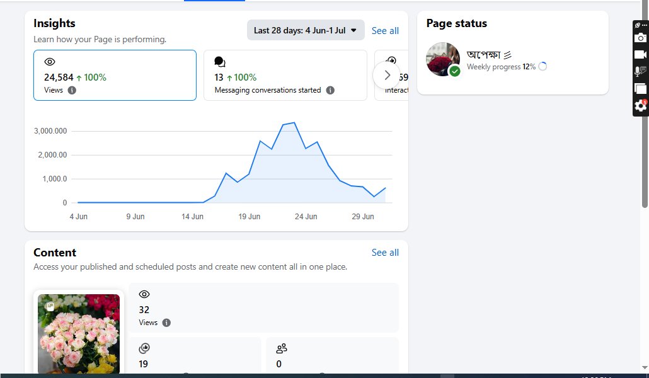This screenshot has width=649, height=378.
Task: Click the microphone icon in side toolbar
Action: tap(640, 71)
